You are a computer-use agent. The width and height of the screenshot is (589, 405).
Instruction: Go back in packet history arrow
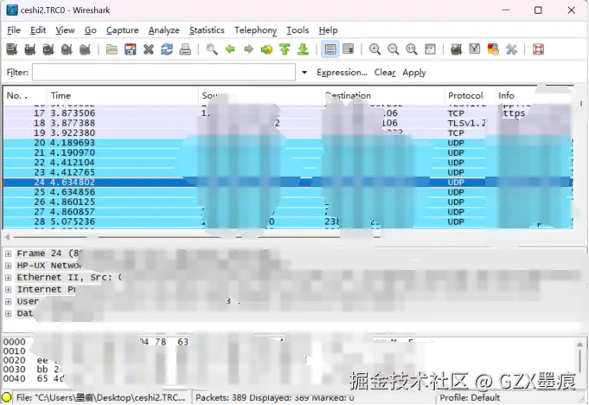coord(230,49)
